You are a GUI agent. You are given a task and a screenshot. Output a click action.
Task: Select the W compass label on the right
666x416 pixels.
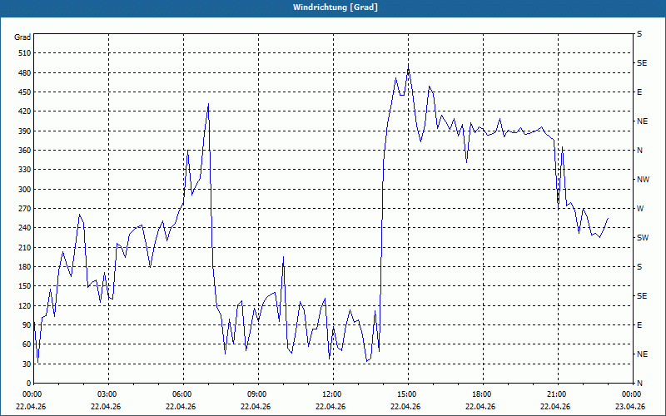(x=640, y=209)
